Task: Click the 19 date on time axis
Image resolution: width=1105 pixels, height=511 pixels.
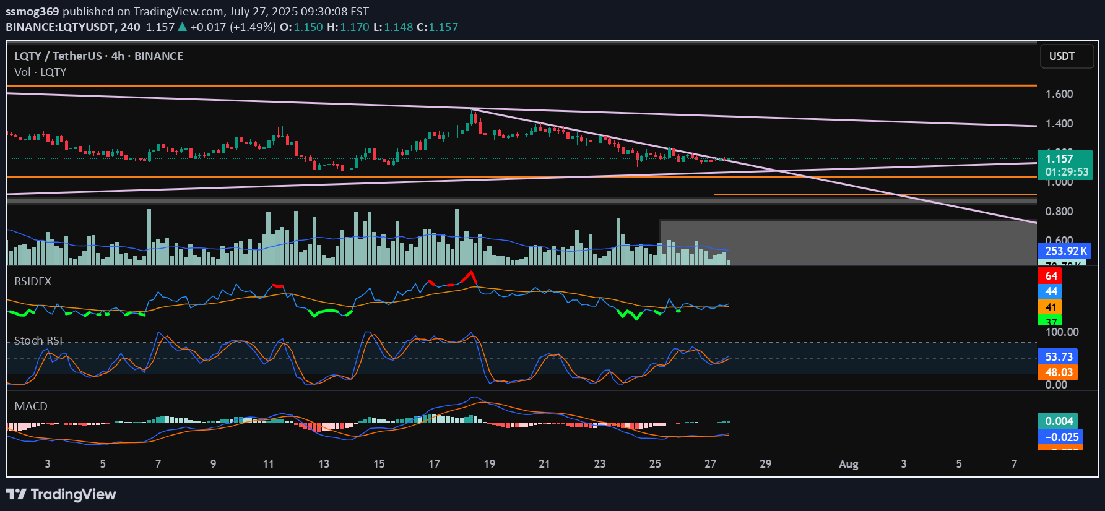Action: pos(489,464)
